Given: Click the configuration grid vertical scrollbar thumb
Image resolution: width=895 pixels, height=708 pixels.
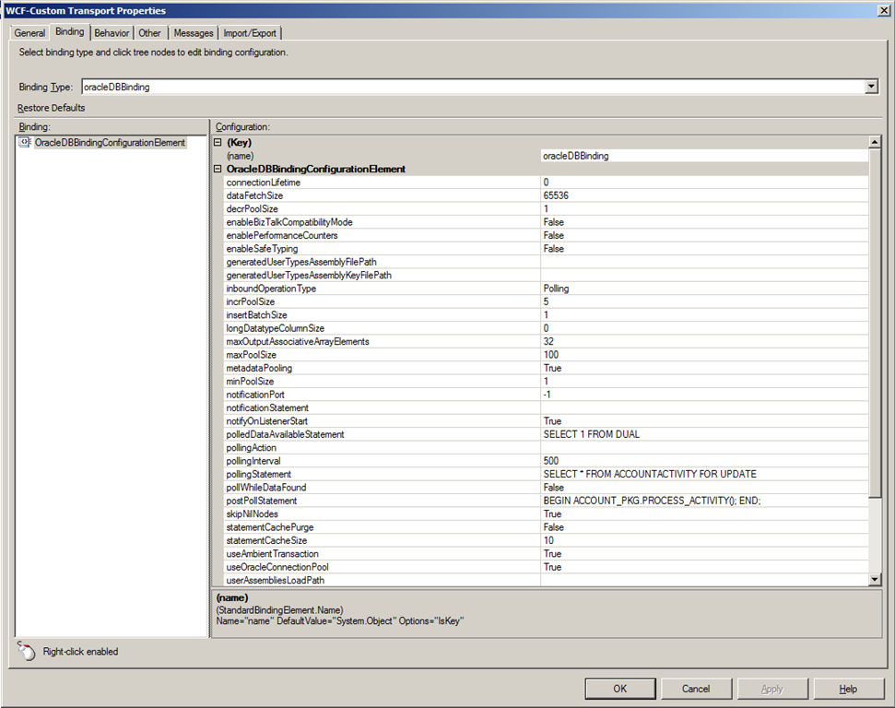Looking at the screenshot, I should (875, 323).
